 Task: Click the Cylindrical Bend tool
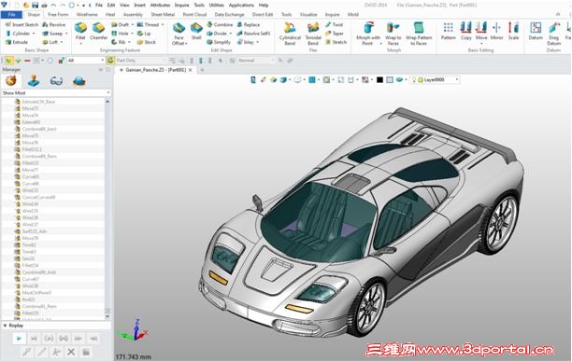click(290, 34)
